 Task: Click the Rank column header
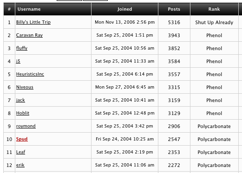(x=214, y=9)
